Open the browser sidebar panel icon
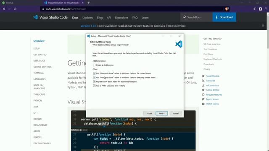This screenshot has height=151, width=269. [255, 9]
